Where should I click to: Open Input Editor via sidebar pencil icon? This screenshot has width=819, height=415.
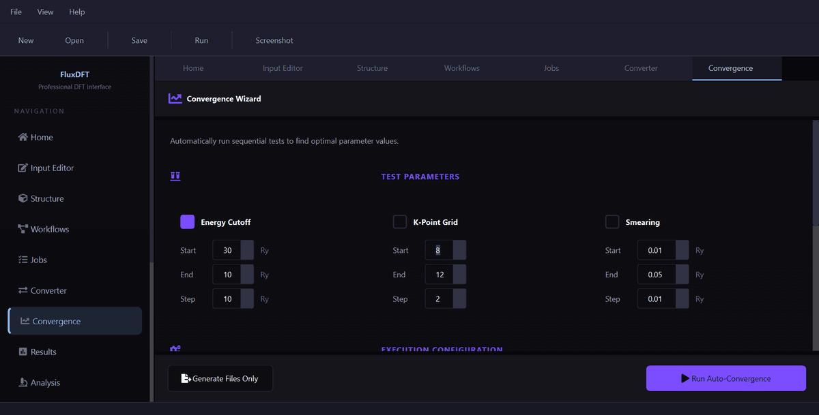23,168
